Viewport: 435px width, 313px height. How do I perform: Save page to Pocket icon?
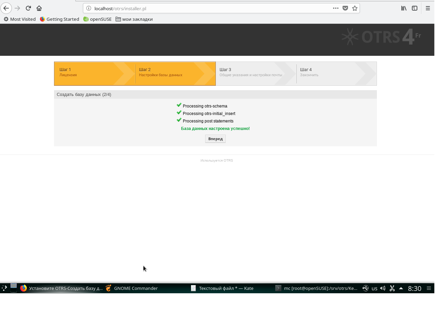pos(345,8)
